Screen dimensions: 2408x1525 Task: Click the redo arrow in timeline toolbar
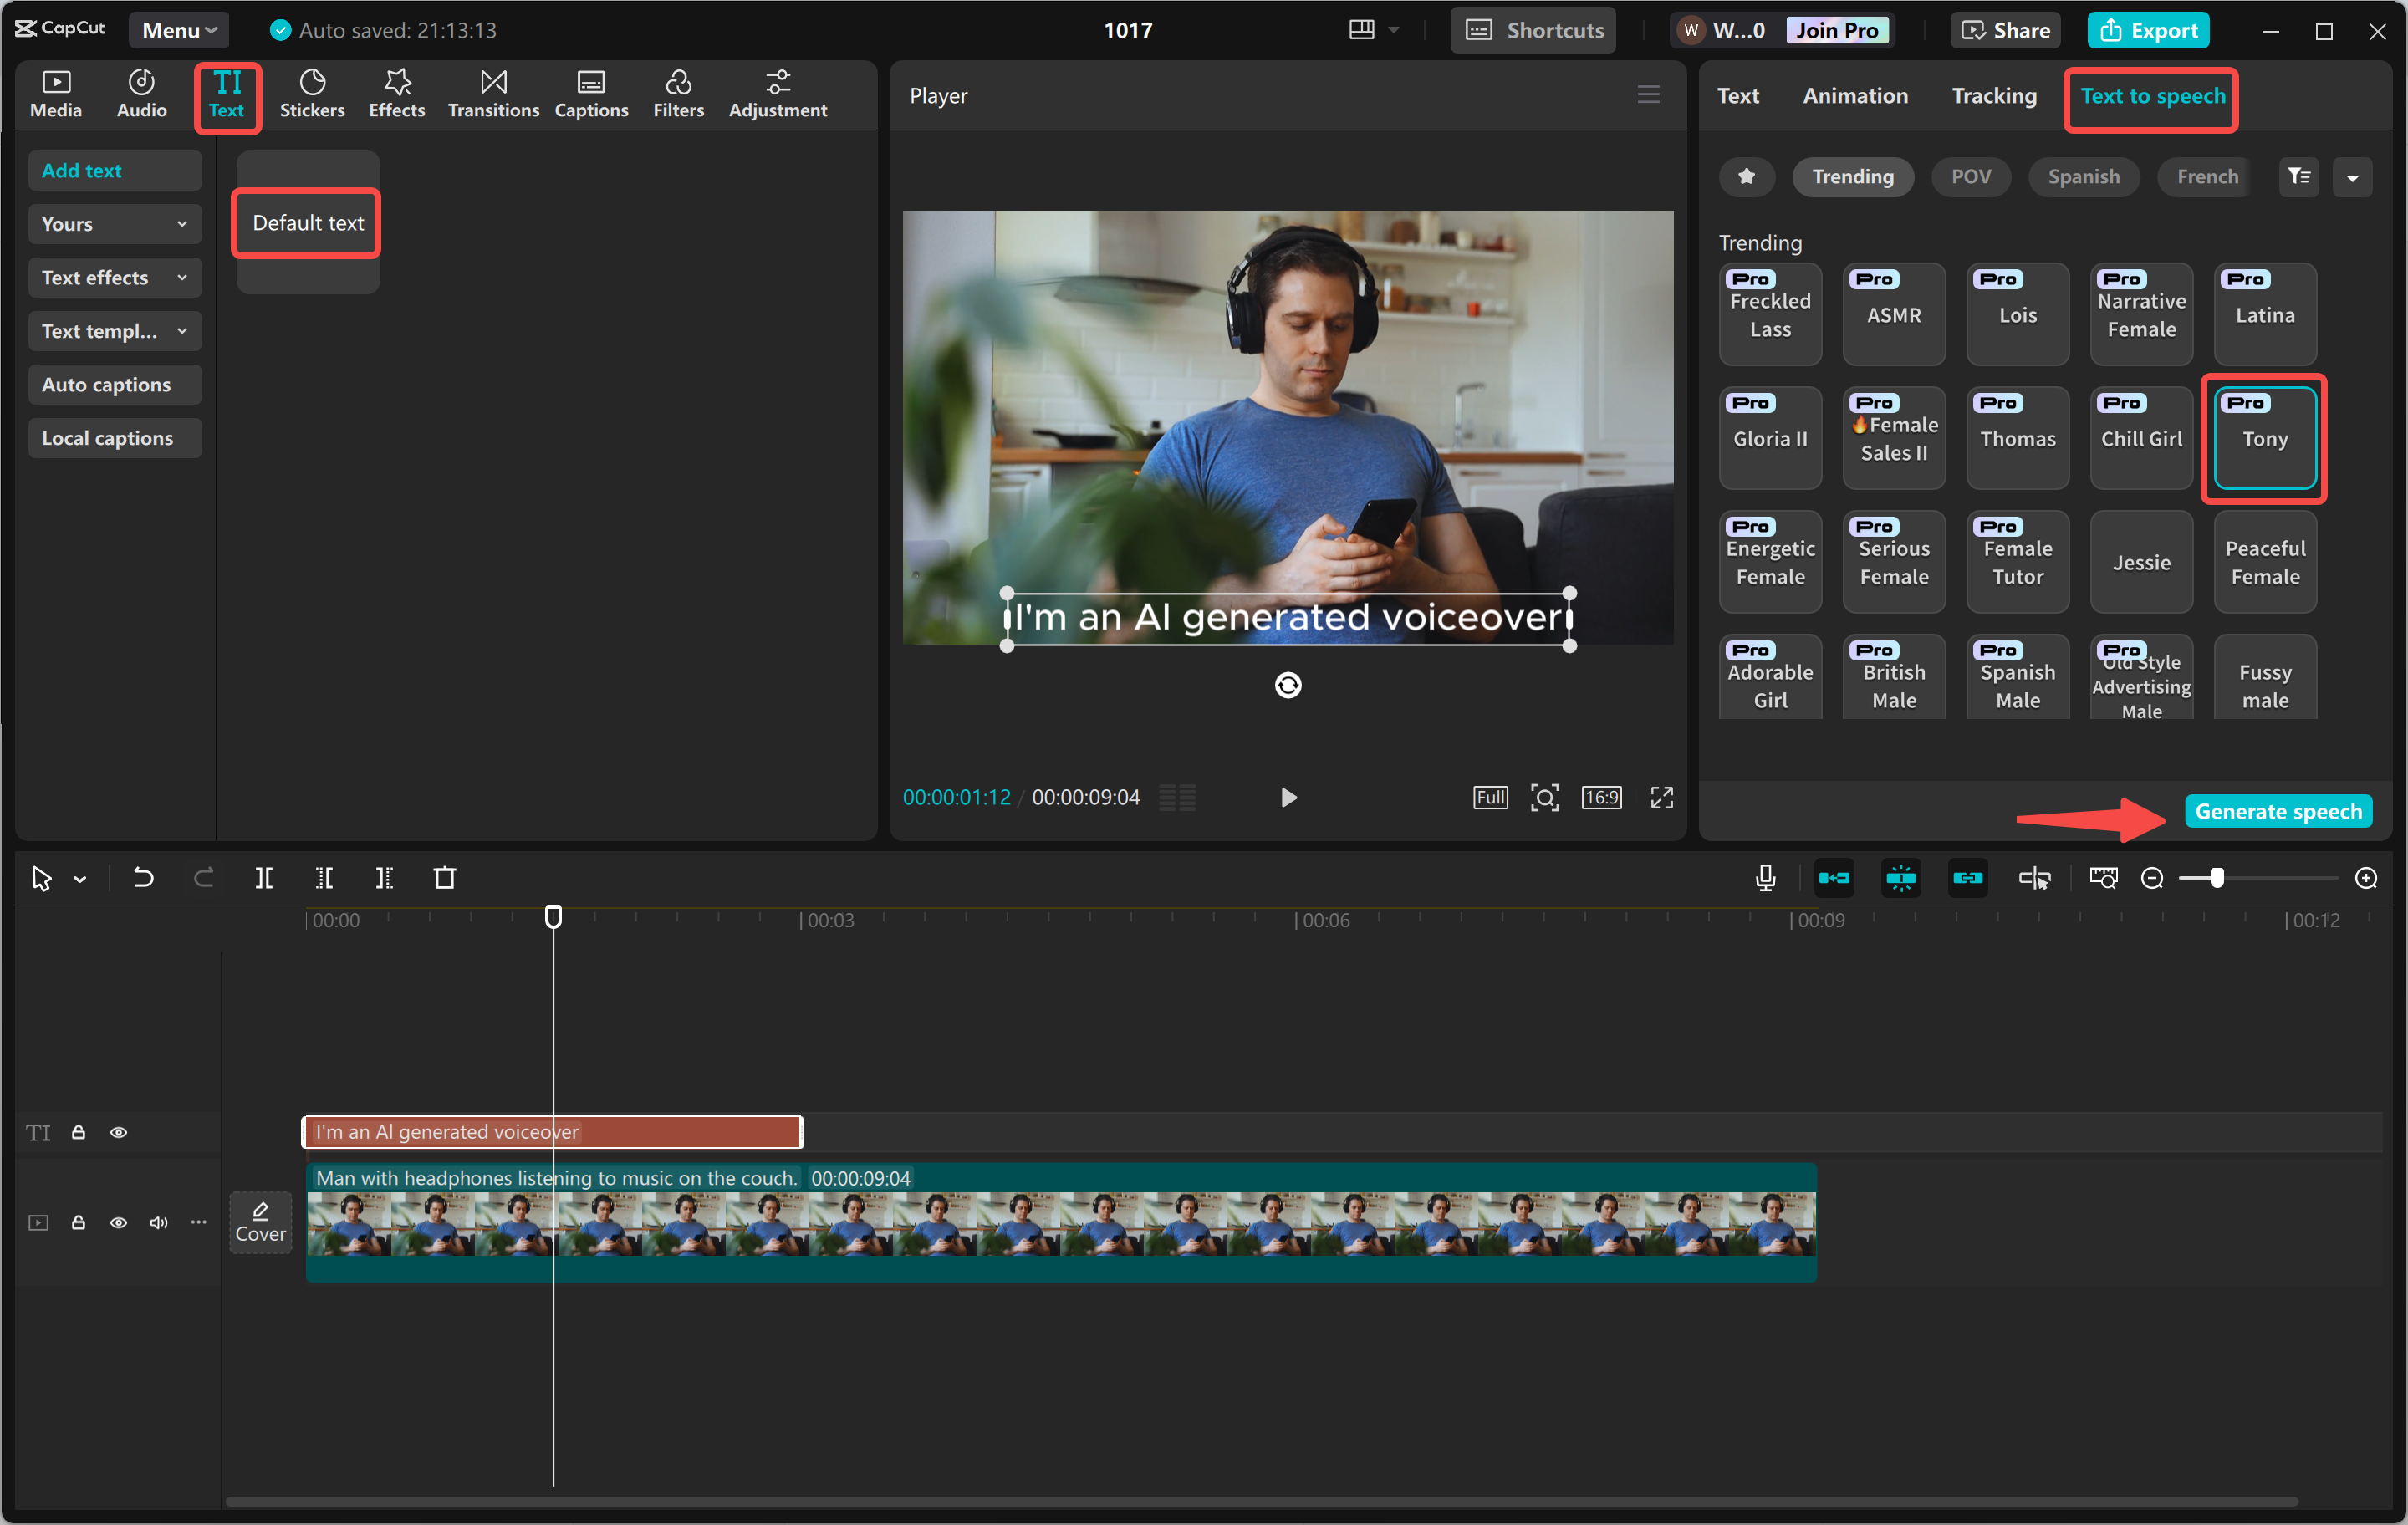coord(203,878)
